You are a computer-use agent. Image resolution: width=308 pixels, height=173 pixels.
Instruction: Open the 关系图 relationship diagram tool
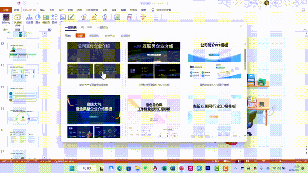click(x=29, y=19)
